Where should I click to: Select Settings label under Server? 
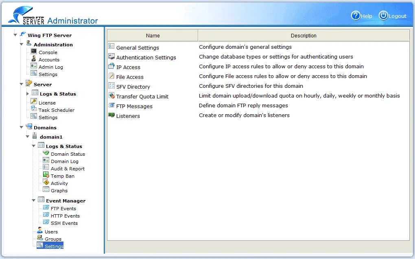tap(48, 118)
